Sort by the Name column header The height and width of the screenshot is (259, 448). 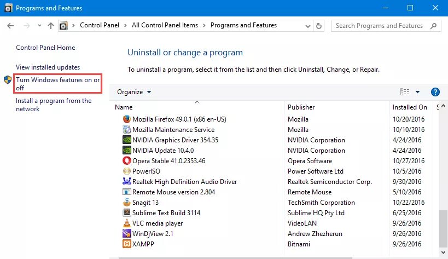pos(124,107)
